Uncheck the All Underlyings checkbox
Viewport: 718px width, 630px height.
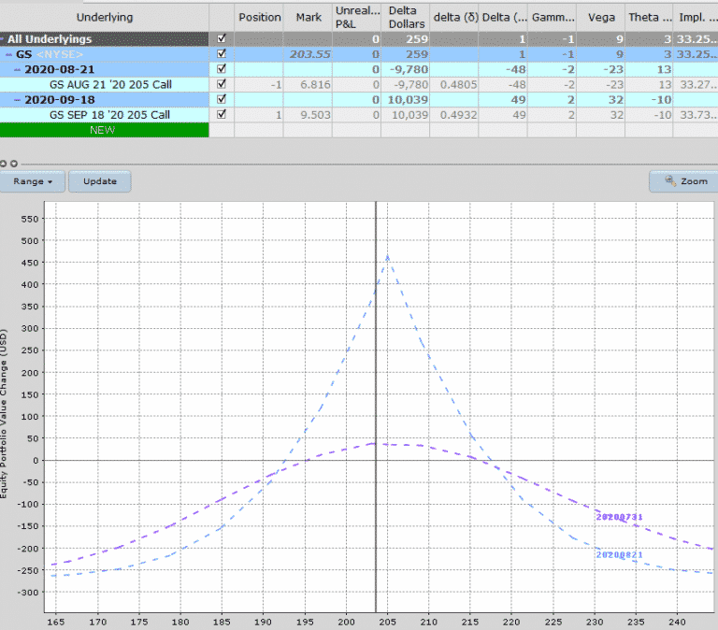click(x=221, y=39)
